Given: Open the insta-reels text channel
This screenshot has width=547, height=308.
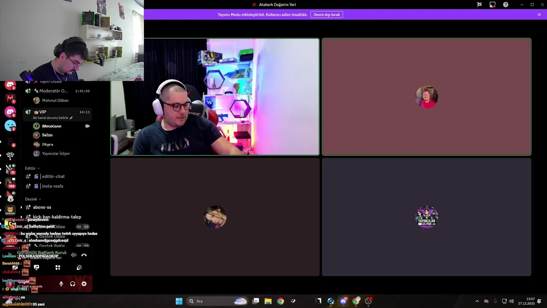Looking at the screenshot, I should pos(53,186).
